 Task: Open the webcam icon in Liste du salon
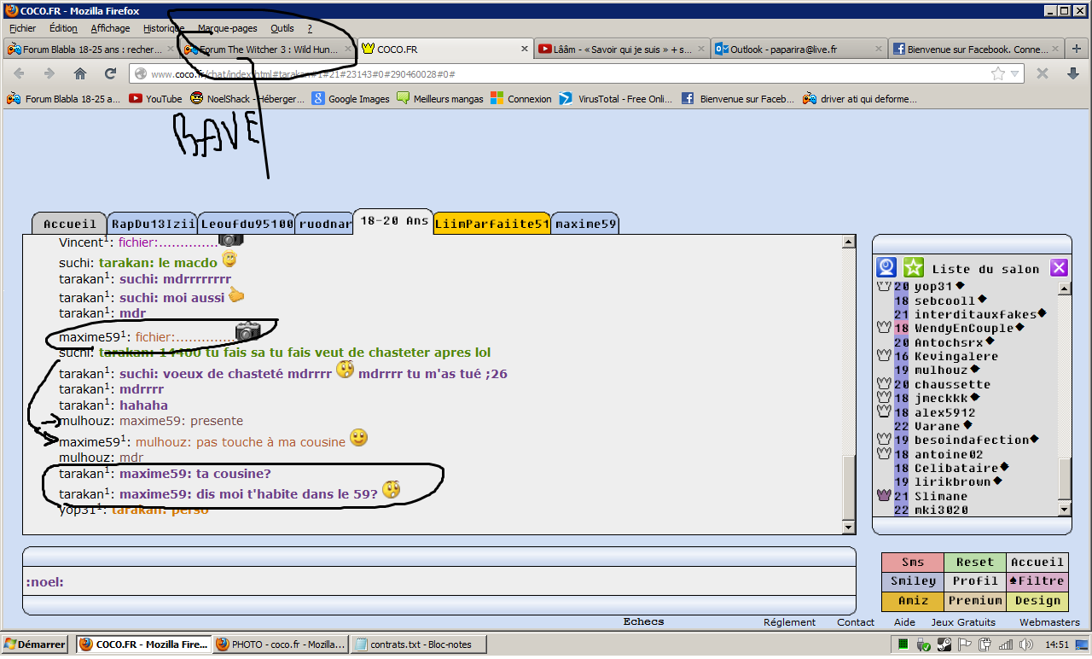click(887, 268)
